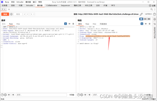The height and width of the screenshot is (101, 157).
Task: Go to next request search match
Action: pos(13,95)
